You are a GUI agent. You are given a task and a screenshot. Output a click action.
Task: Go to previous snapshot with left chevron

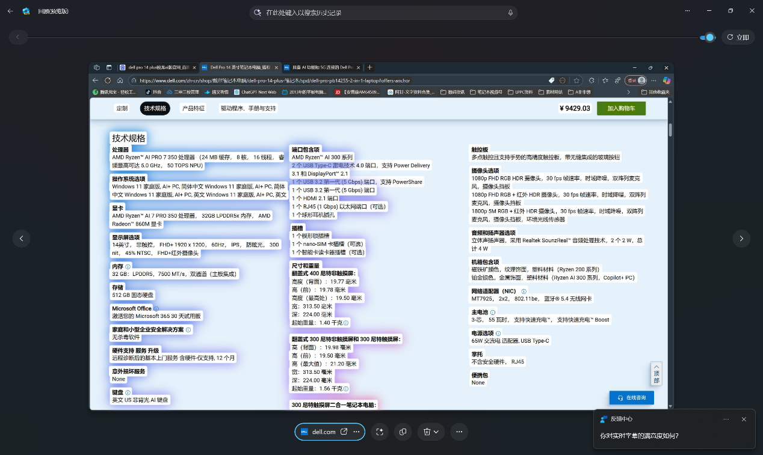tap(22, 239)
